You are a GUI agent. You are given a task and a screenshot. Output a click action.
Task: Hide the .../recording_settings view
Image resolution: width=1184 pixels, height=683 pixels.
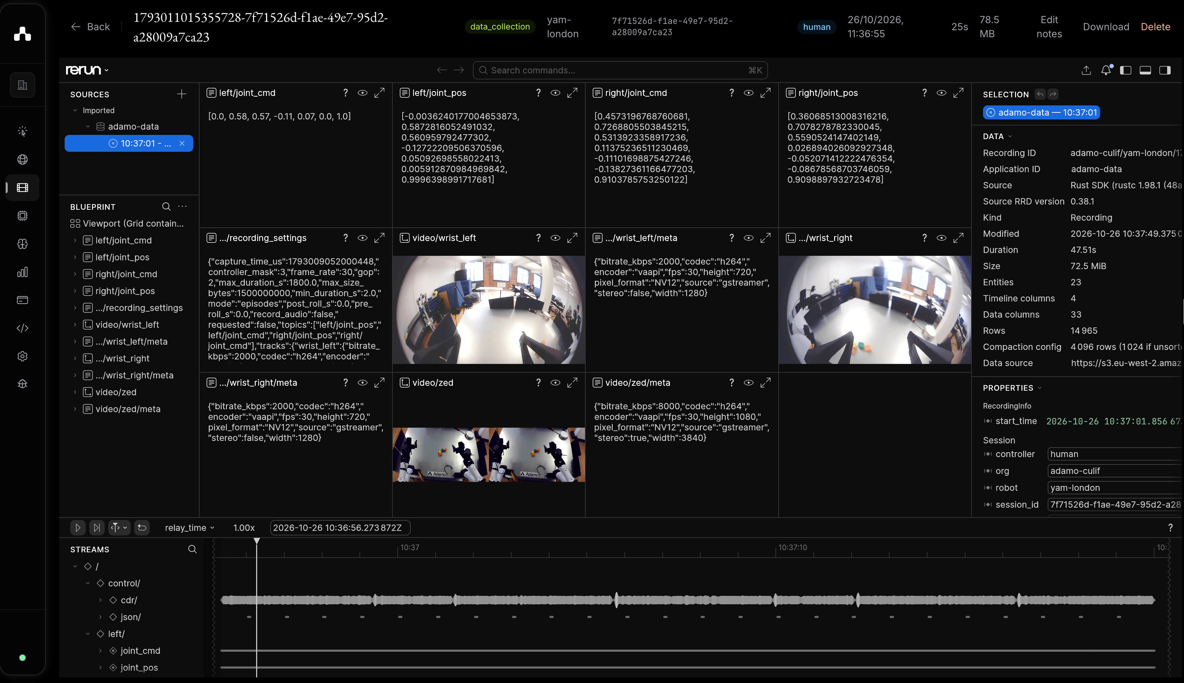[x=362, y=238]
